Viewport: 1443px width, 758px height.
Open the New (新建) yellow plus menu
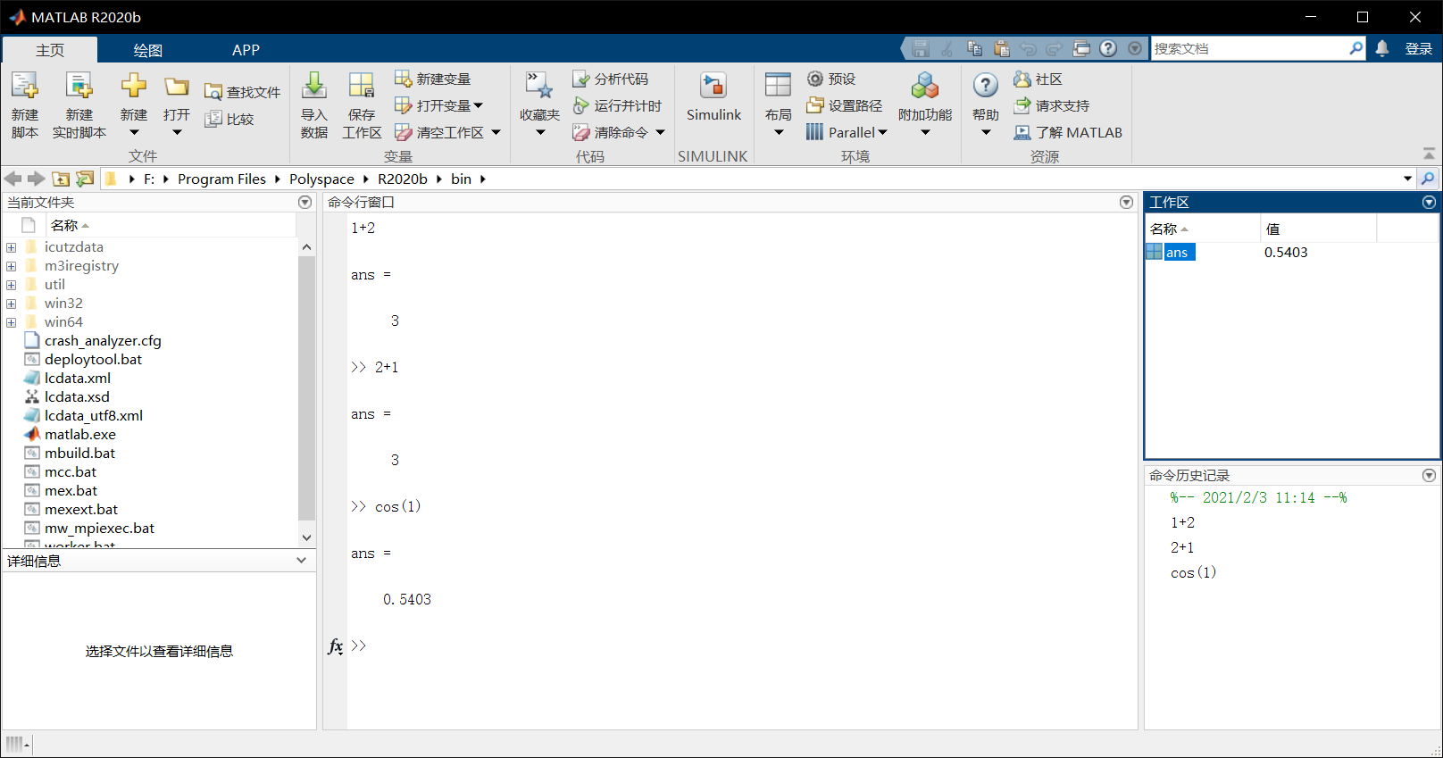coord(134,104)
